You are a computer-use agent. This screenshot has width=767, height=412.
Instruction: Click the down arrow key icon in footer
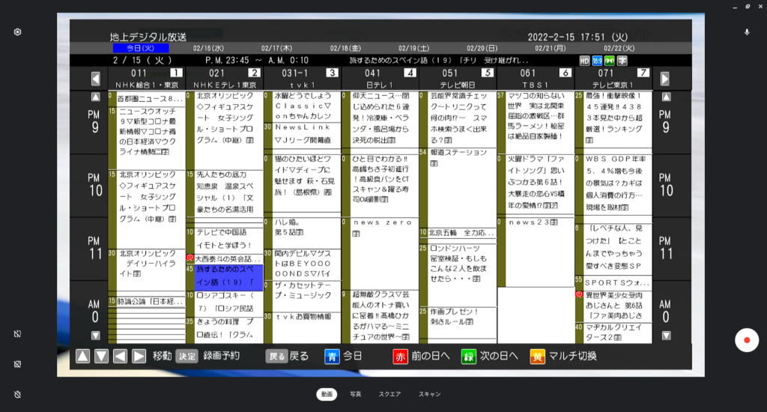[x=101, y=357]
